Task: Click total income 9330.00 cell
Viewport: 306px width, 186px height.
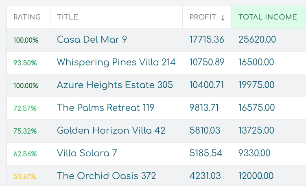Action: [x=254, y=154]
